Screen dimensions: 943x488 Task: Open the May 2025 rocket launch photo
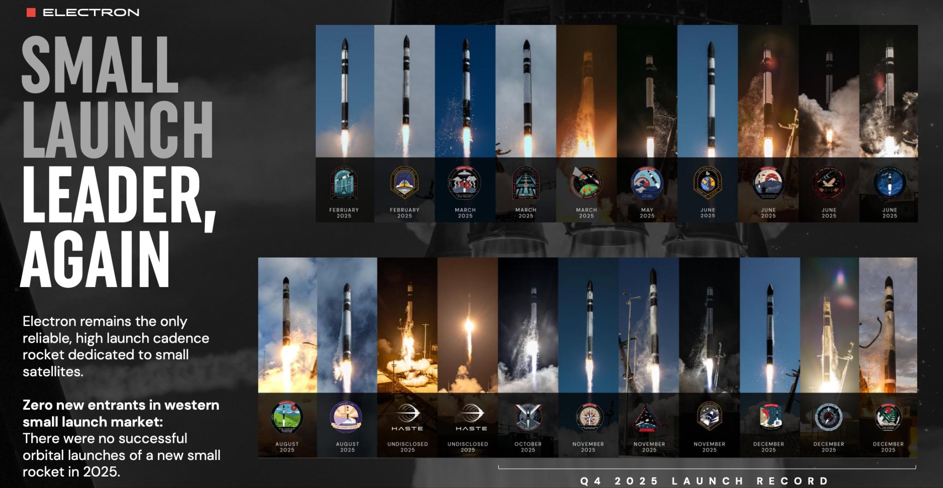[x=647, y=91]
